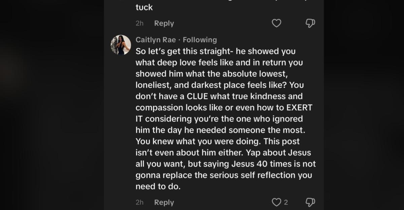Screen dimensions: 404x210
Task: Open Caitlyn Rae's profile avatar
Action: pos(120,45)
